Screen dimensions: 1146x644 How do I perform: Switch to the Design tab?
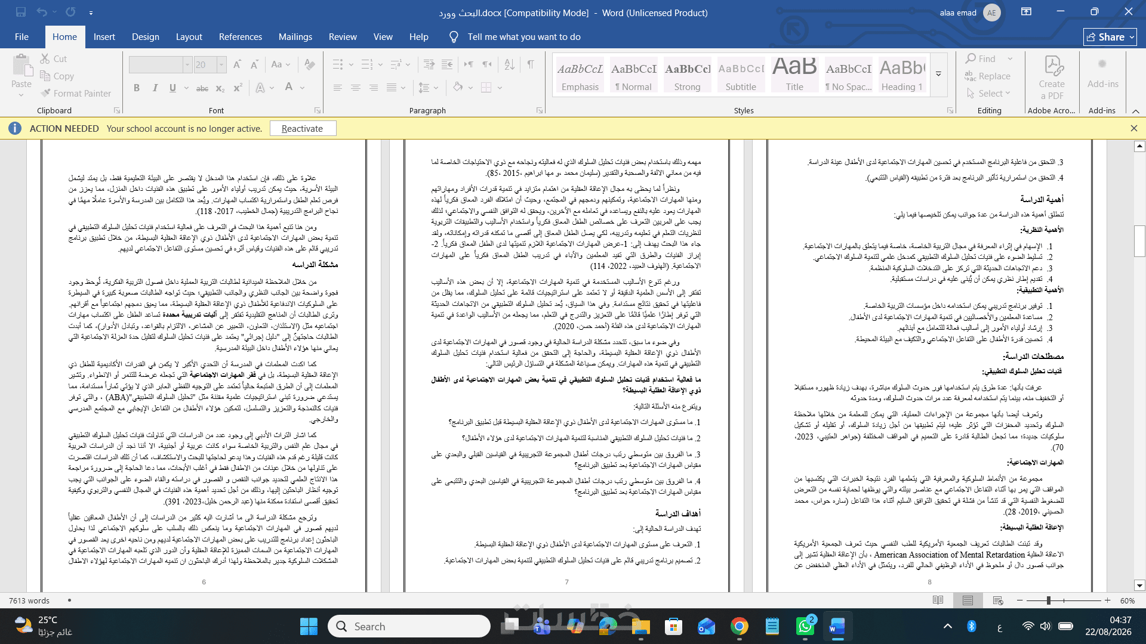(145, 36)
